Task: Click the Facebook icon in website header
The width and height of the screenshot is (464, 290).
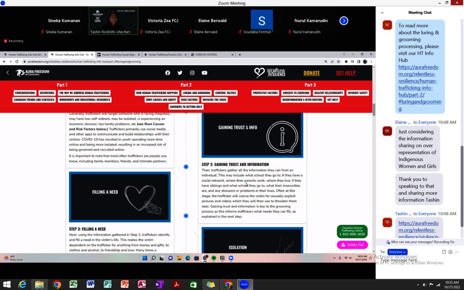Action: click(168, 73)
